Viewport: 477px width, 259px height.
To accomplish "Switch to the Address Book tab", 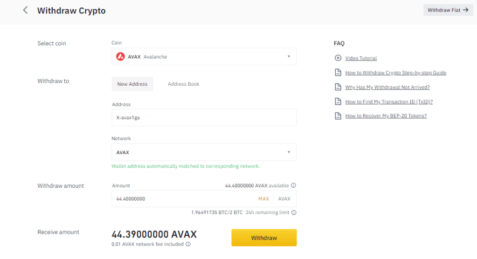I will click(183, 84).
